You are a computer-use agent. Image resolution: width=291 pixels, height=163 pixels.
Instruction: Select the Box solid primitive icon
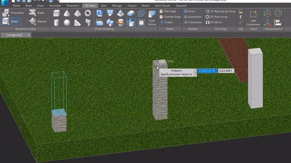[x=56, y=13]
